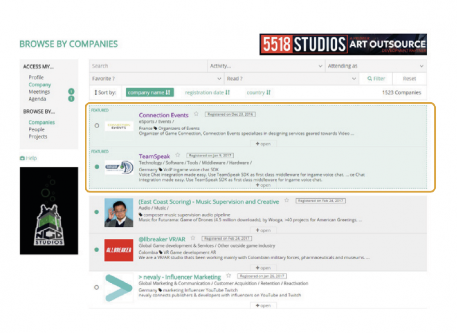The width and height of the screenshot is (457, 333).
Task: Open the 5518 Studios banner ad
Action: pos(343,44)
